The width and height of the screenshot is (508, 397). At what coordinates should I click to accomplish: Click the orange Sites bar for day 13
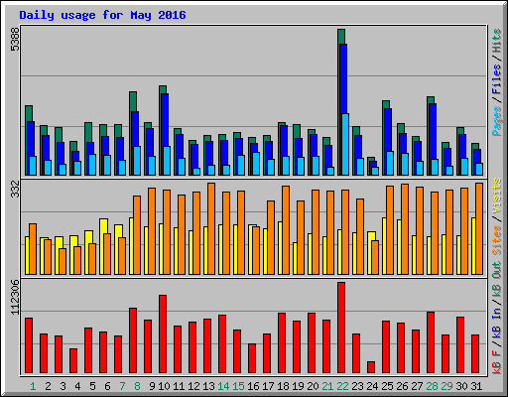tap(211, 228)
